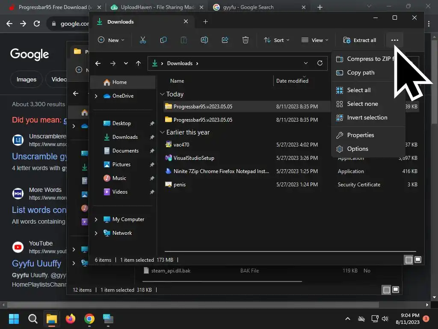Open taskbar Search magnifier
The width and height of the screenshot is (438, 329).
pyautogui.click(x=33, y=319)
